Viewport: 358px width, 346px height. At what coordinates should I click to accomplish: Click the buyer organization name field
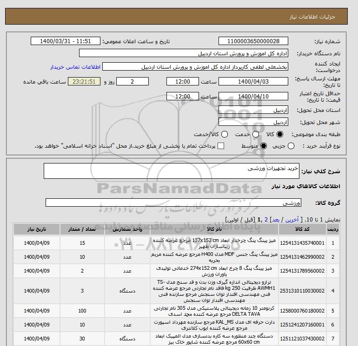point(184,53)
